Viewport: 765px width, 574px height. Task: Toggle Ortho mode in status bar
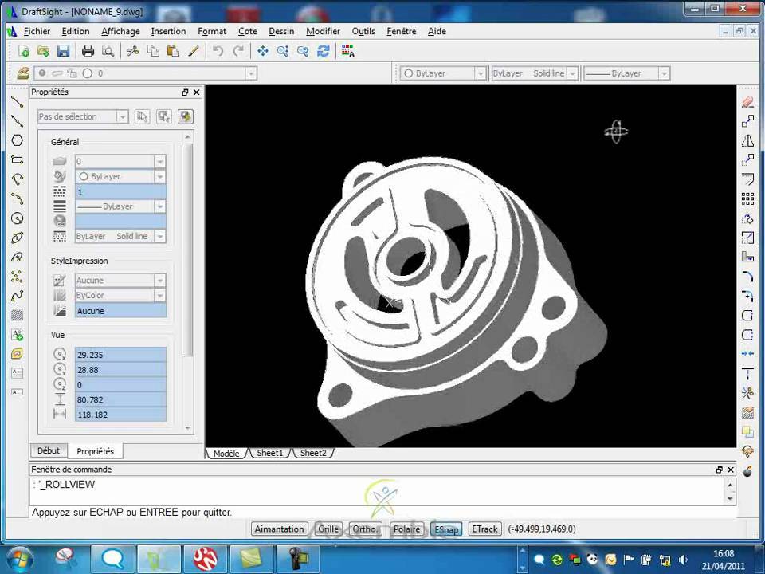[365, 529]
